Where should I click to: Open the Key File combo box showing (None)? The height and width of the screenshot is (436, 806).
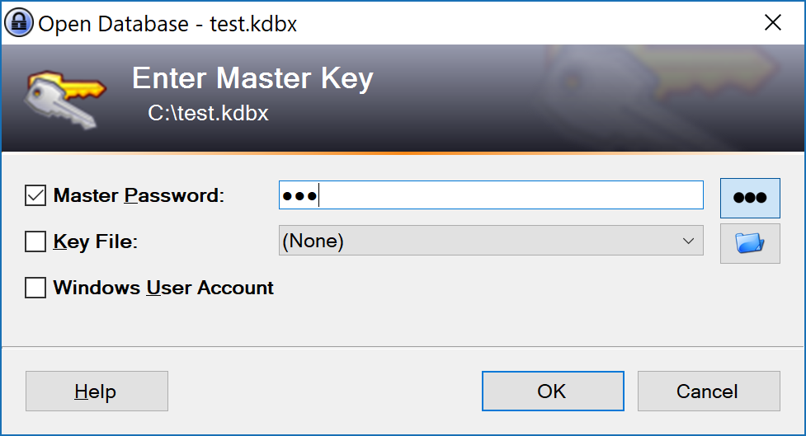tap(478, 241)
